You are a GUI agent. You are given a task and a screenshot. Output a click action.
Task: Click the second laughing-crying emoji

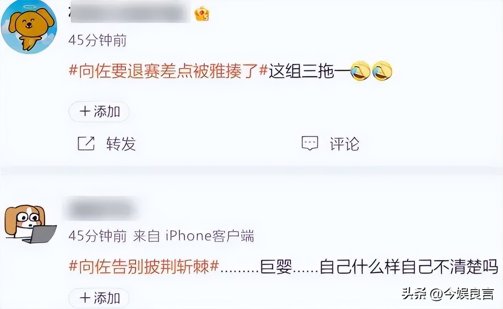tap(382, 71)
